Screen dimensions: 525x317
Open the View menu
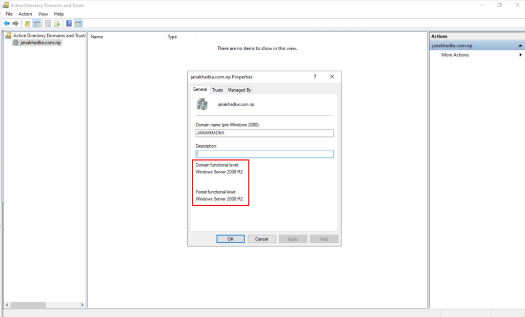pyautogui.click(x=43, y=14)
